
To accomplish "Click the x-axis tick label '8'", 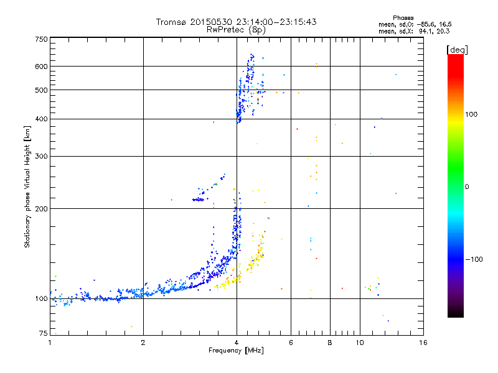I will point(330,343).
